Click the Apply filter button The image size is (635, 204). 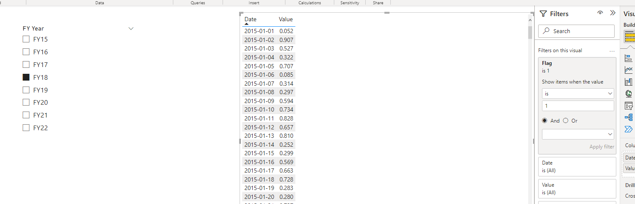602,147
